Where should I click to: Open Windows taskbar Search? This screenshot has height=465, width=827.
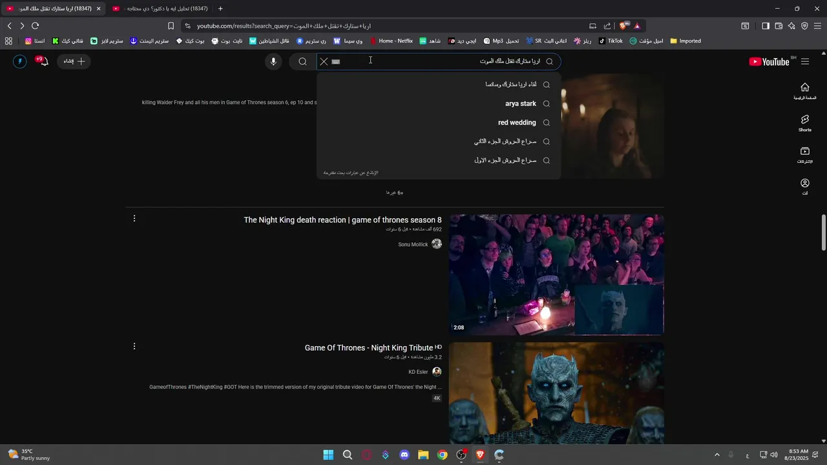348,455
